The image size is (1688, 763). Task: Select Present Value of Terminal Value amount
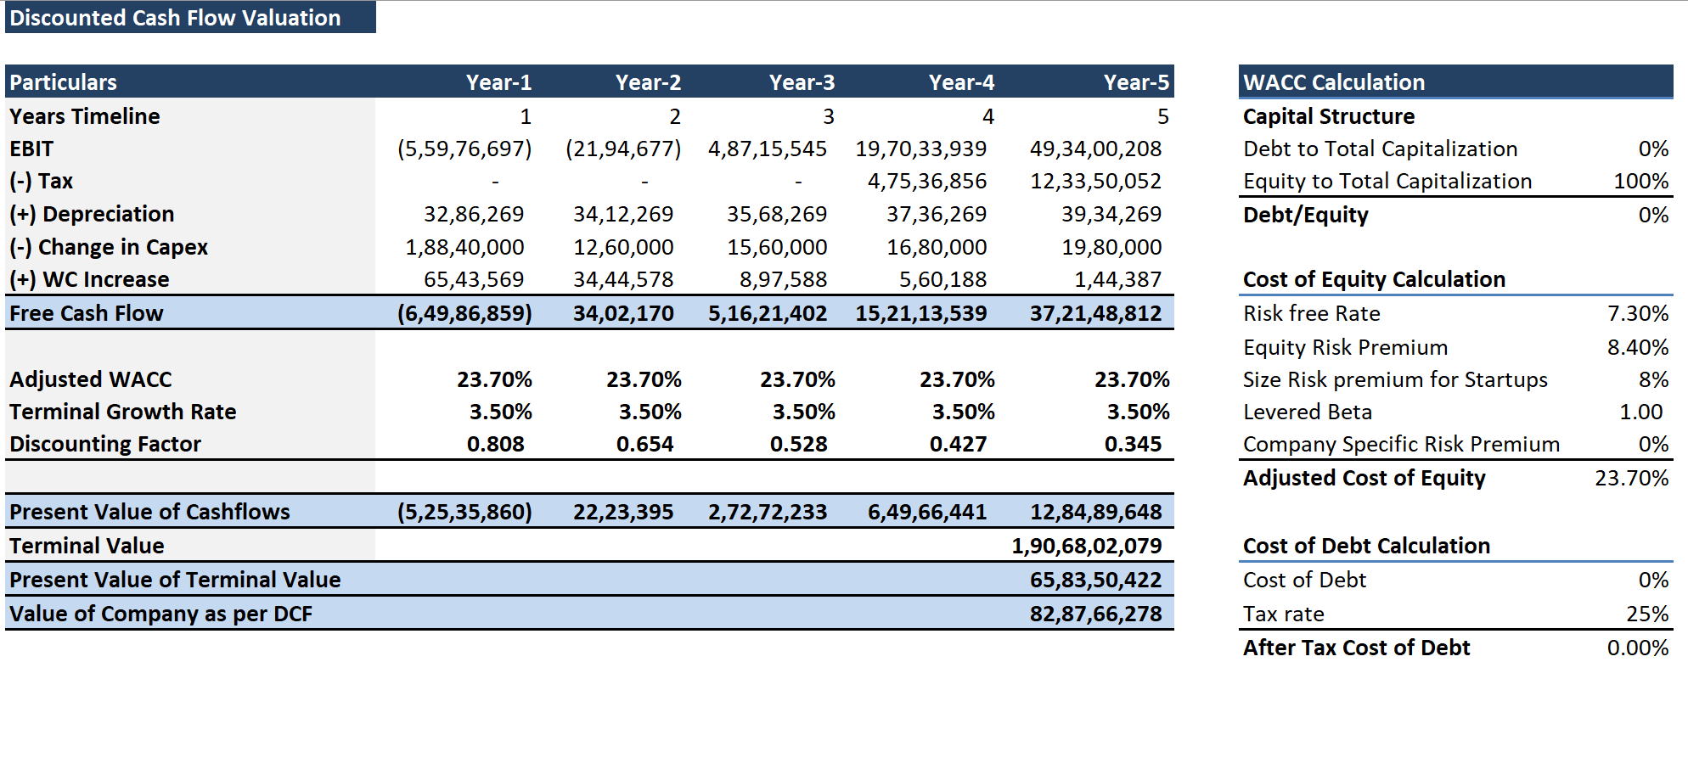coord(1094,580)
